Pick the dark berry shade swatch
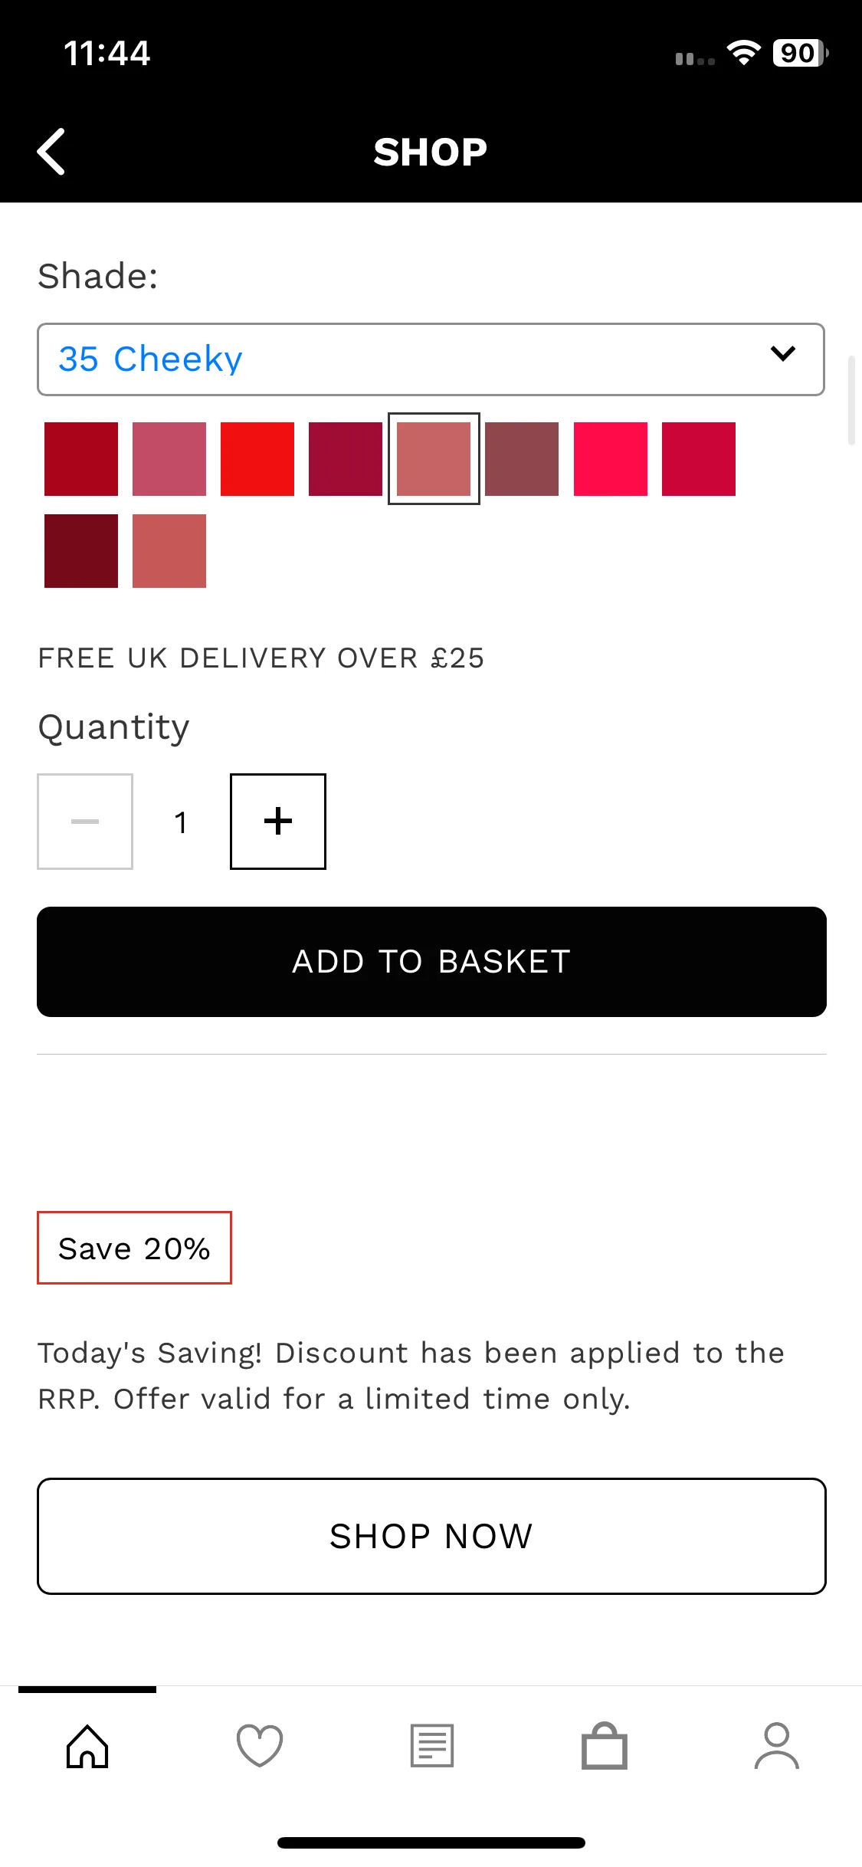Viewport: 862px width, 1867px height. (x=346, y=459)
